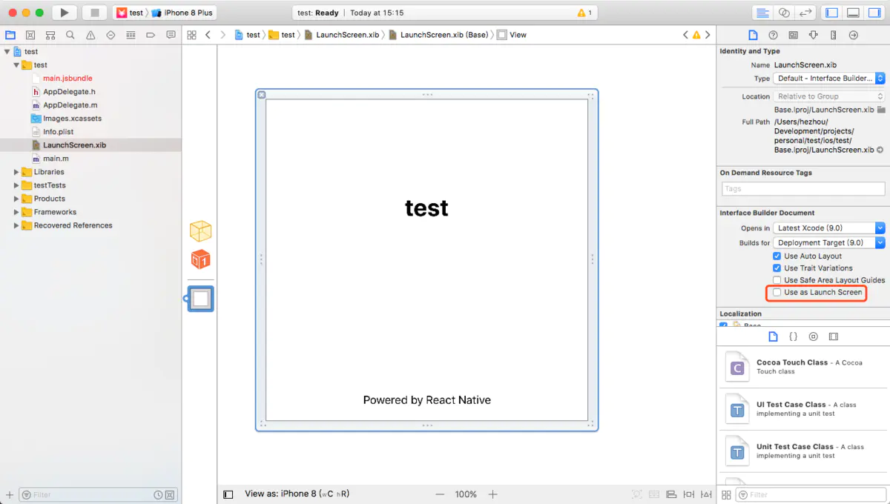Show the Attributes inspector
Screen dimensions: 890x504
(813, 35)
